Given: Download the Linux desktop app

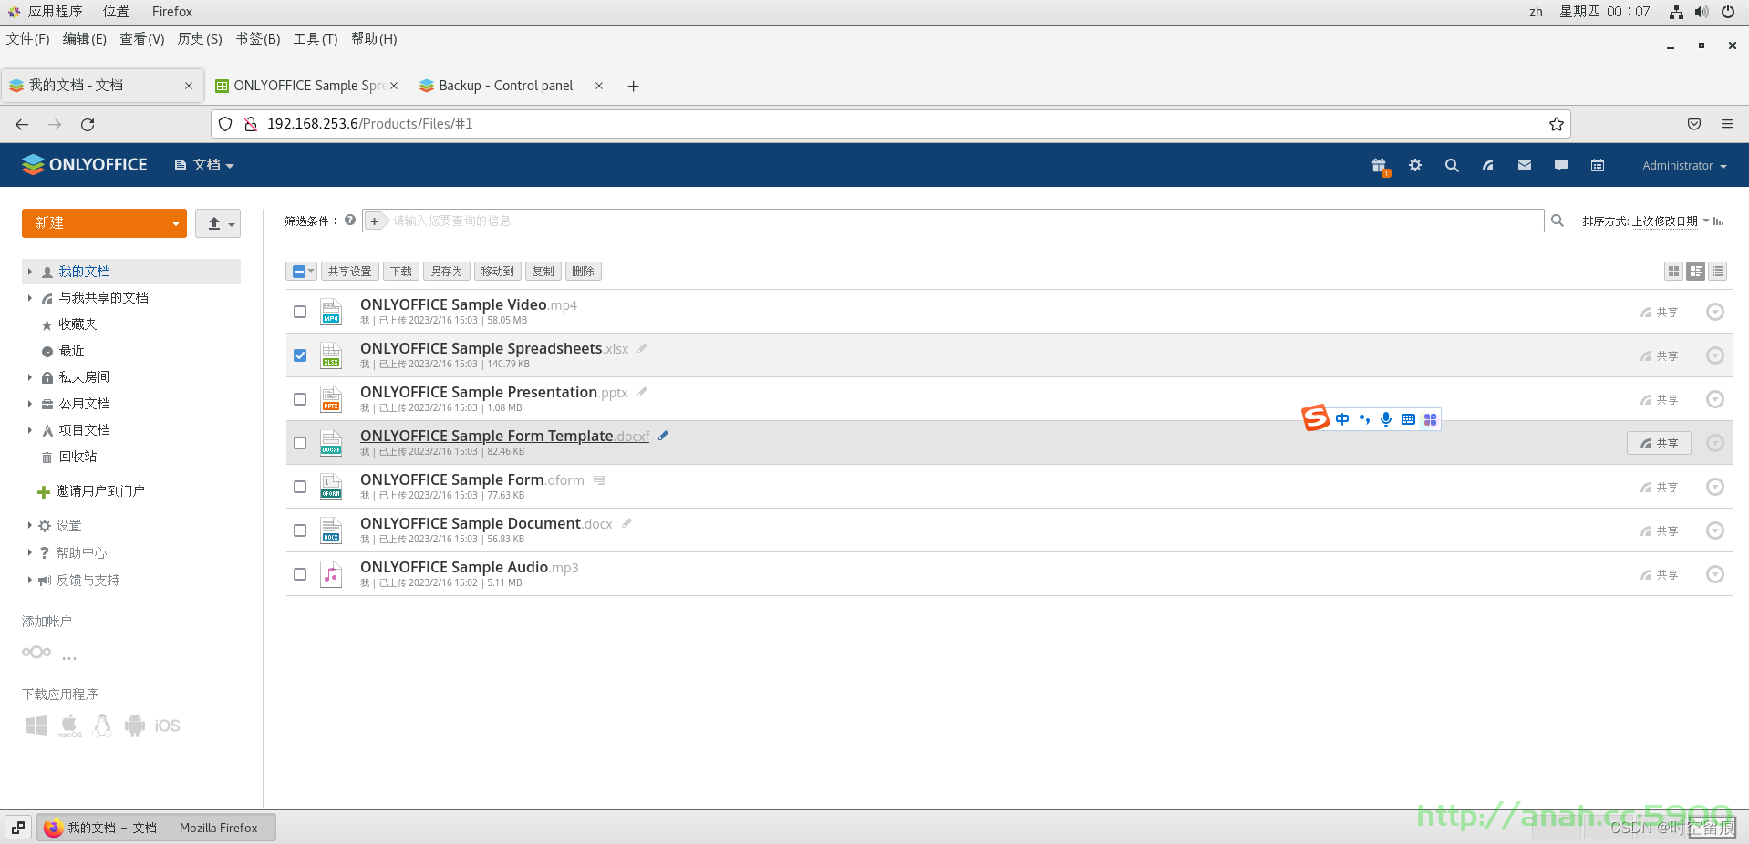Looking at the screenshot, I should tap(102, 725).
